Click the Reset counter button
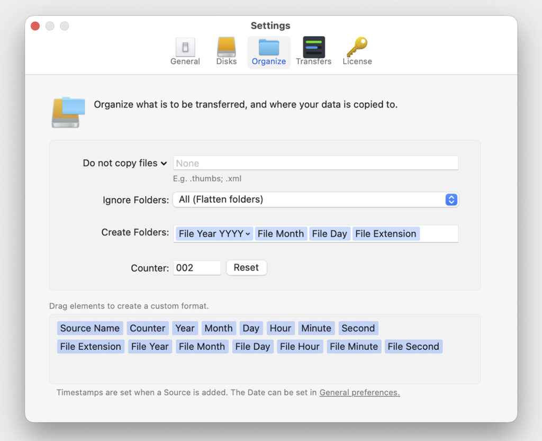Viewport: 542px width, 441px height. click(x=246, y=268)
